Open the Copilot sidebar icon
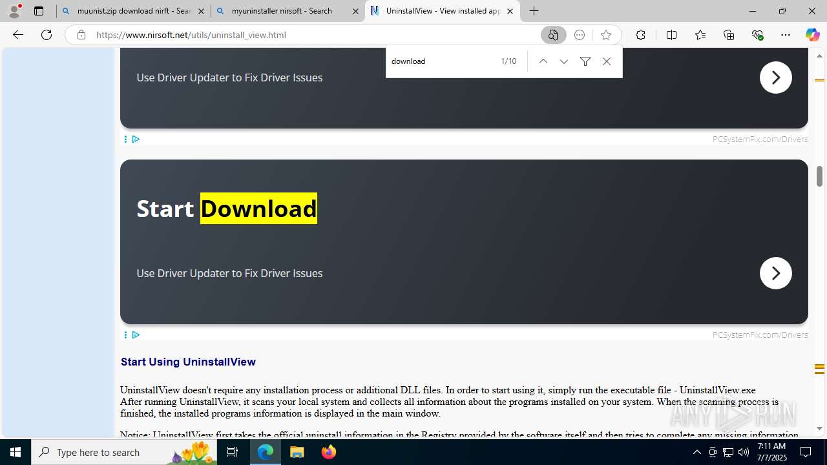Viewport: 827px width, 465px height. pos(812,35)
